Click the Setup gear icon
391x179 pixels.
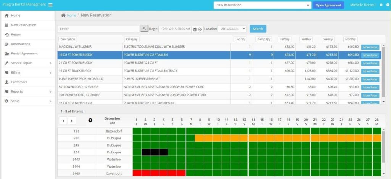point(7,101)
